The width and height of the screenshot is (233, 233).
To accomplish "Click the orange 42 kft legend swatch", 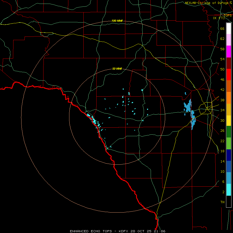I will pyautogui.click(x=229, y=98).
